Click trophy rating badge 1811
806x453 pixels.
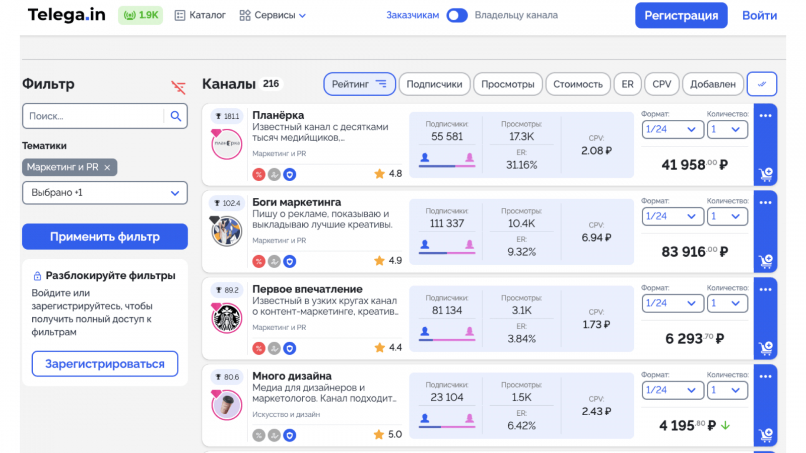227,116
